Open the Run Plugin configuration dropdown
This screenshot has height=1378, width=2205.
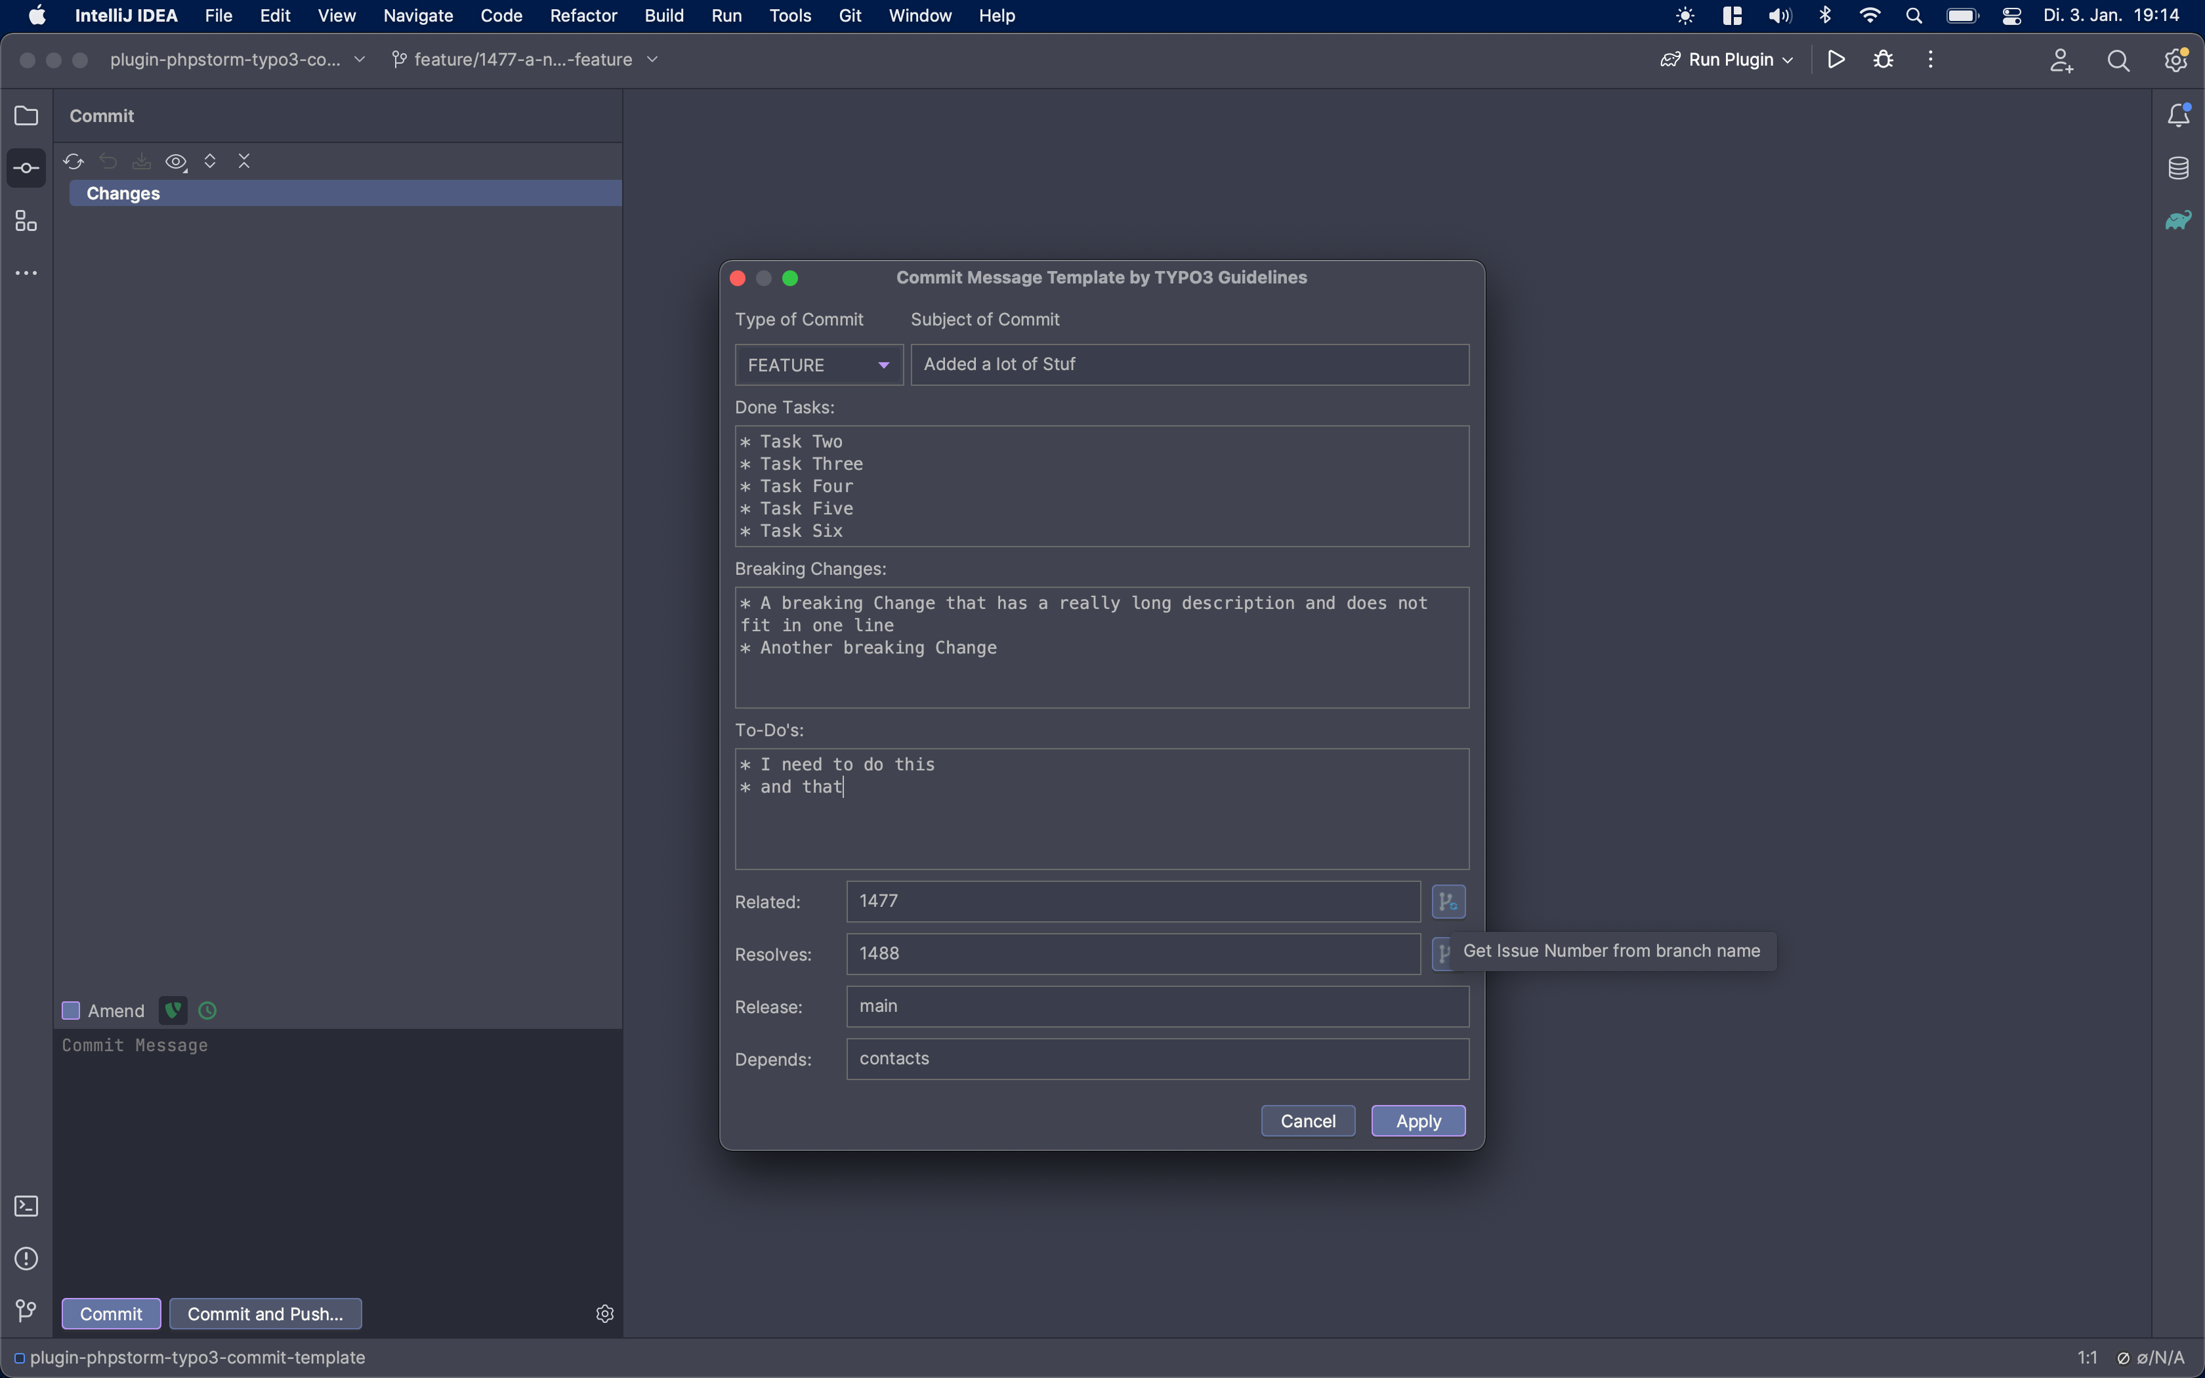[1727, 60]
